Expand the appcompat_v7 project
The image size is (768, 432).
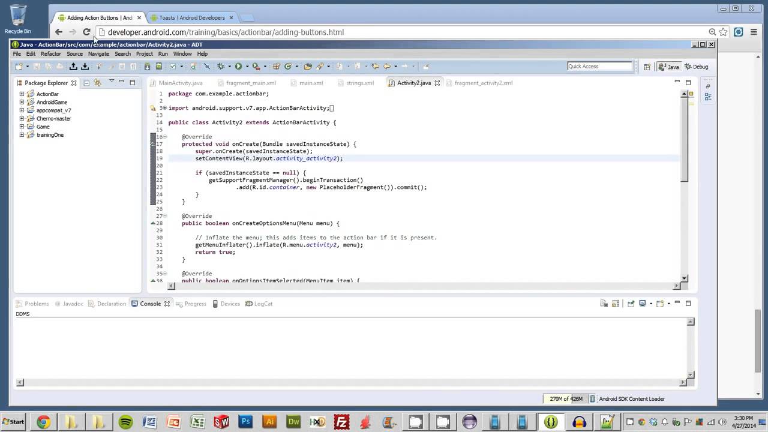22,110
